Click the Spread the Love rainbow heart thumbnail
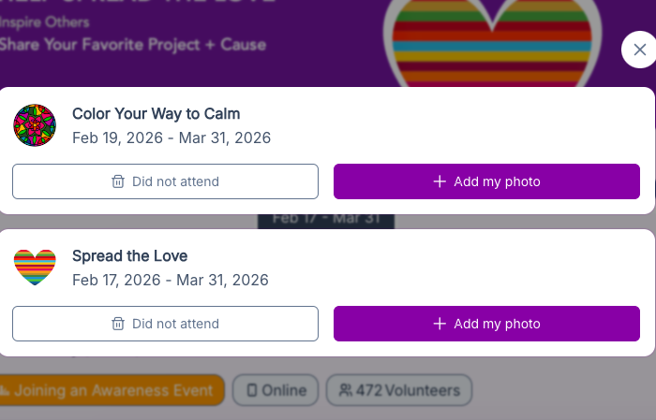Screen dimensions: 656x420 pyautogui.click(x=35, y=268)
